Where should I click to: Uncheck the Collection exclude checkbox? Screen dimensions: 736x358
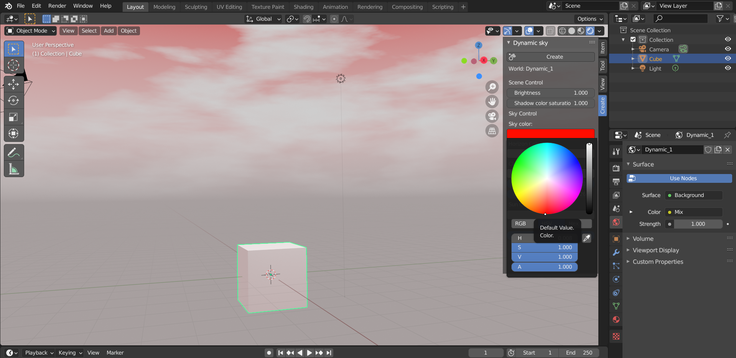633,39
